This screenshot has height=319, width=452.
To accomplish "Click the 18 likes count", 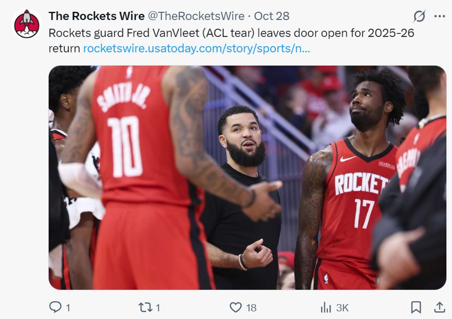I will (x=251, y=308).
